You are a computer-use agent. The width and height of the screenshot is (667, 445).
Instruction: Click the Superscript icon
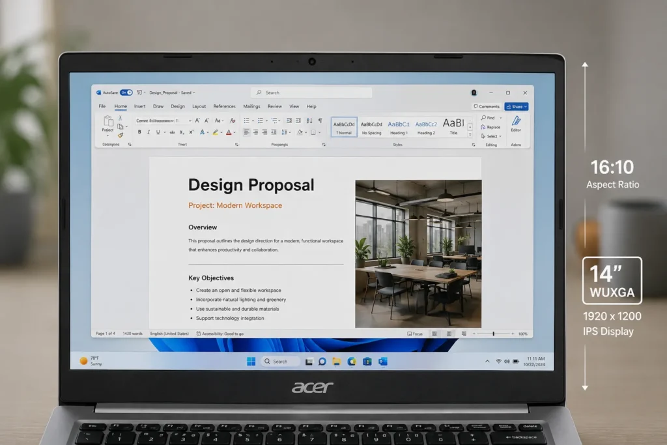[x=192, y=132]
